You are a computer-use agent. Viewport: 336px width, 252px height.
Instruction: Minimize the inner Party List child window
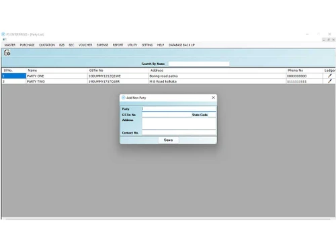pos(324,40)
